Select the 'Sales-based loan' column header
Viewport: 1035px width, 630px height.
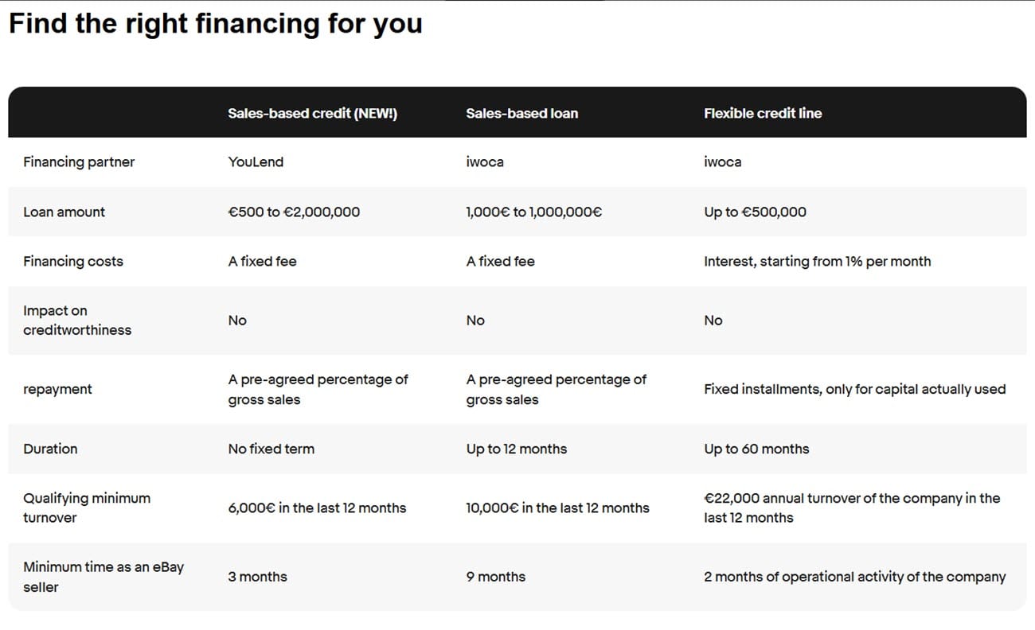point(521,113)
